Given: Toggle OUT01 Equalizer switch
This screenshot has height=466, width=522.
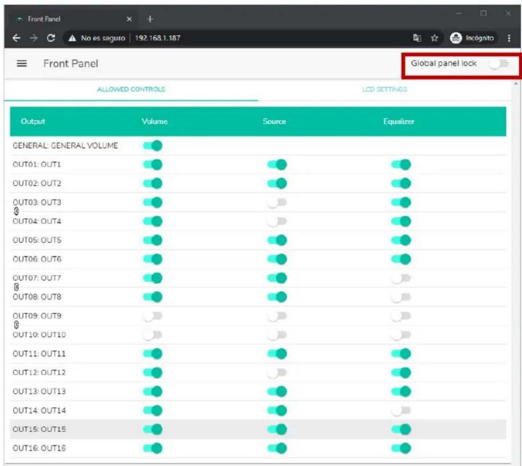Looking at the screenshot, I should [401, 164].
